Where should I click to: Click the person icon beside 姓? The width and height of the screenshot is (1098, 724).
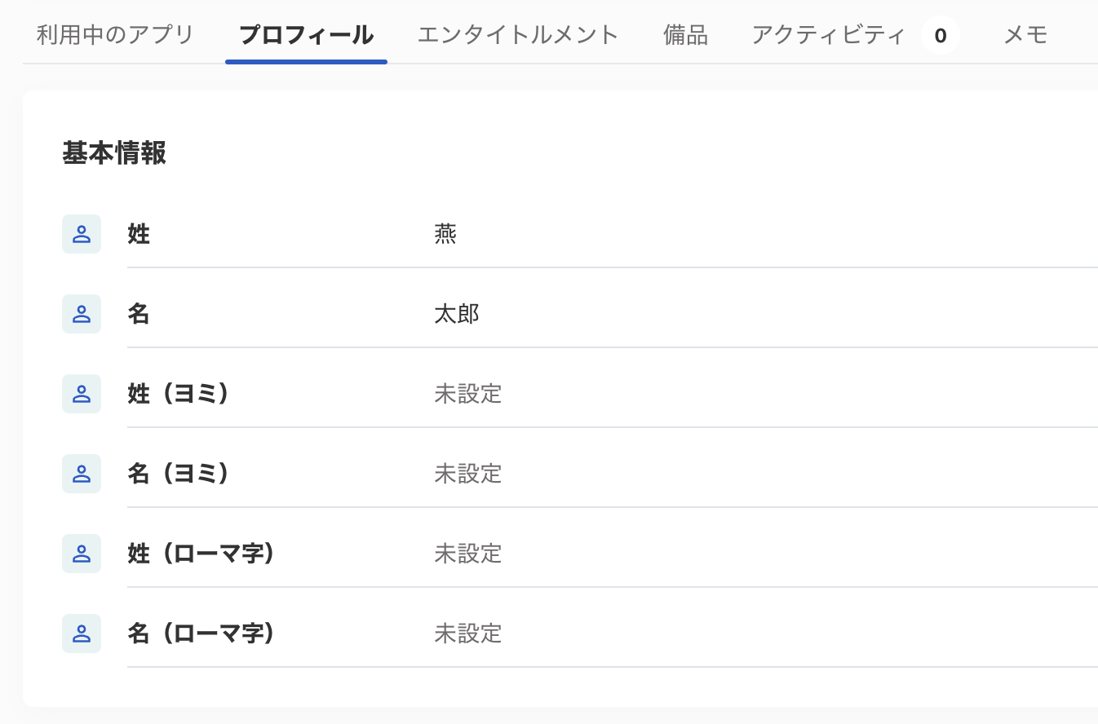click(x=82, y=234)
